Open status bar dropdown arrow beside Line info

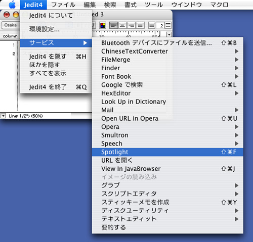[3, 116]
